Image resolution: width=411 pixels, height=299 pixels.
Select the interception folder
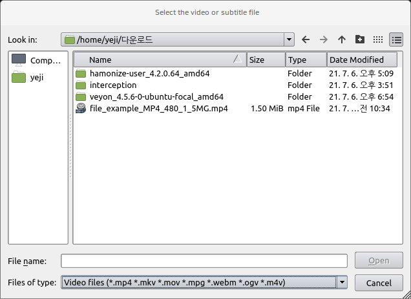point(113,85)
